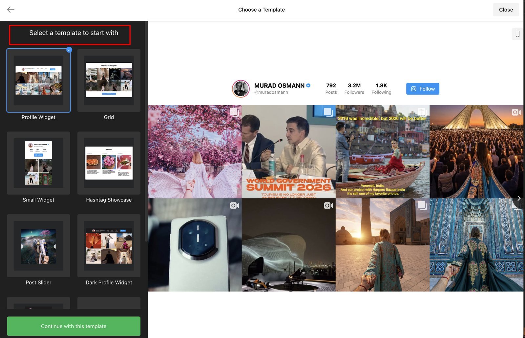Open the World Government Summit 2026 post
The width and height of the screenshot is (525, 338).
tap(288, 151)
